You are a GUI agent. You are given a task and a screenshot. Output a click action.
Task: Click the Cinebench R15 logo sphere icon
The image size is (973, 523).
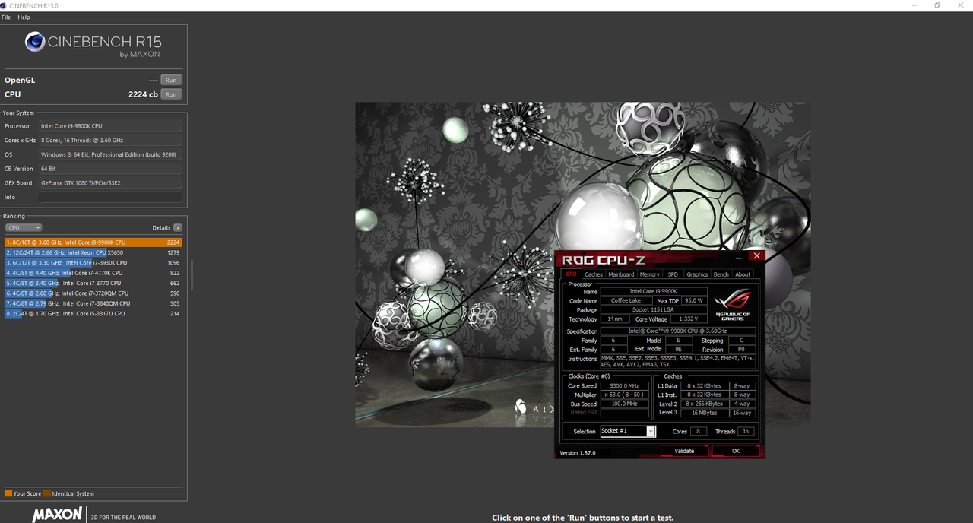[35, 41]
